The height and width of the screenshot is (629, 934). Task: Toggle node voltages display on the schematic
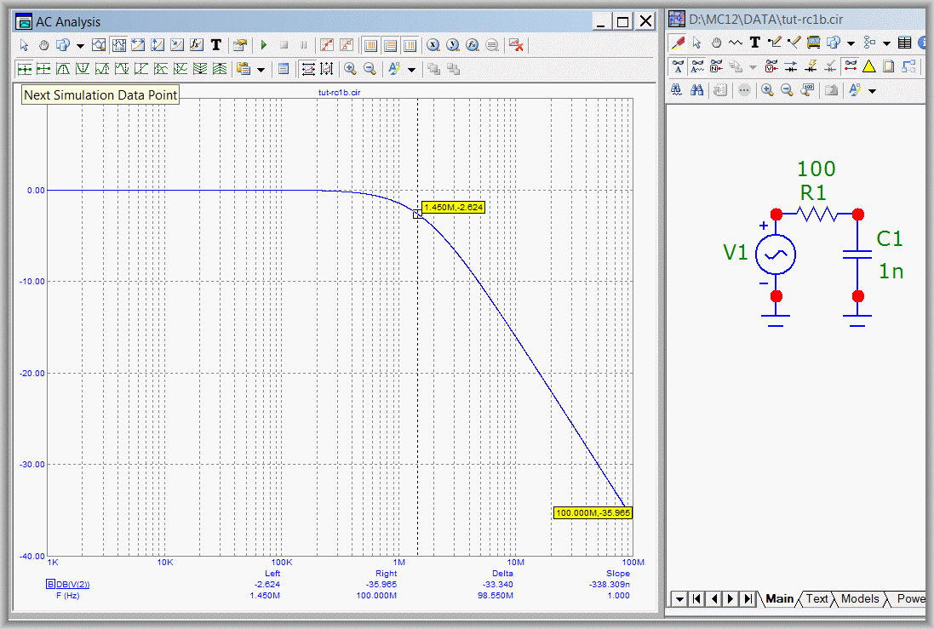(771, 67)
